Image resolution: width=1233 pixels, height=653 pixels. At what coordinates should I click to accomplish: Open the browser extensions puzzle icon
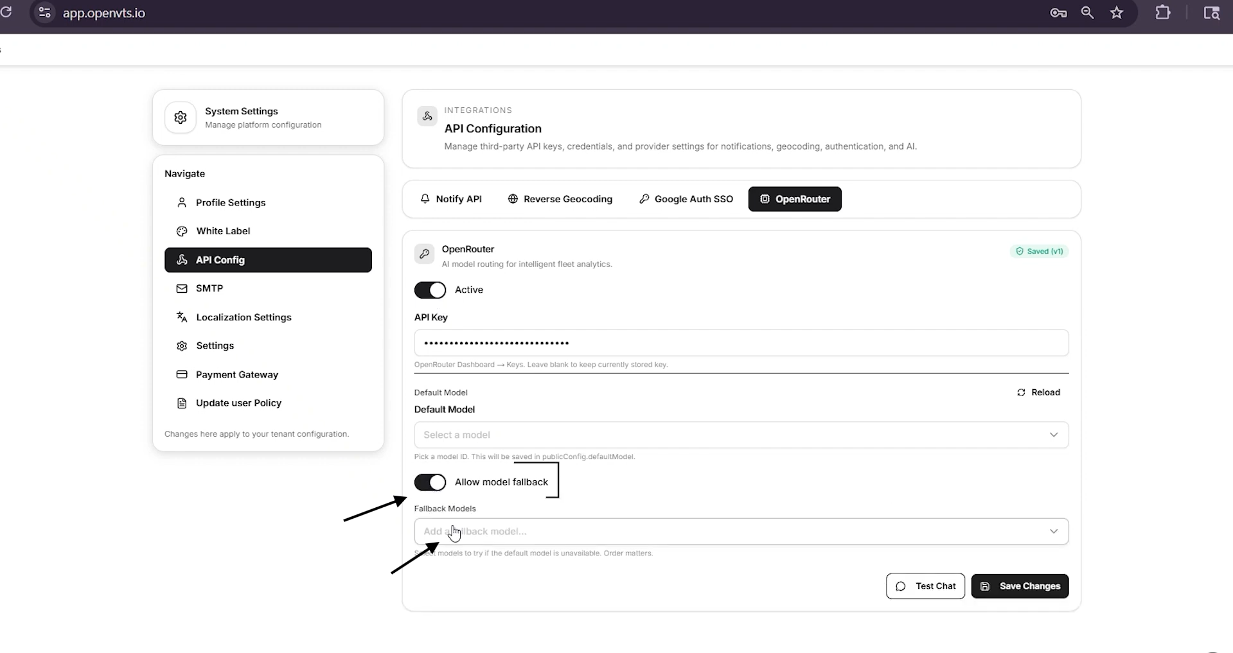(x=1163, y=13)
